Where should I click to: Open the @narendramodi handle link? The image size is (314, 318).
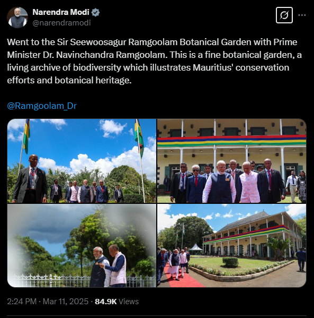point(61,23)
